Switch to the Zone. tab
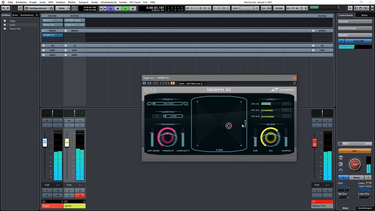This screenshot has width=375, height=211. pos(15,15)
